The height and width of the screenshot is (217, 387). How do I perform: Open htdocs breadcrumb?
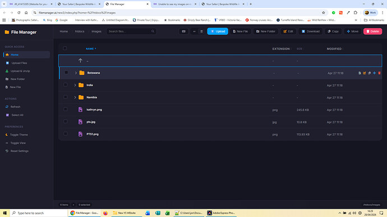pos(80,31)
